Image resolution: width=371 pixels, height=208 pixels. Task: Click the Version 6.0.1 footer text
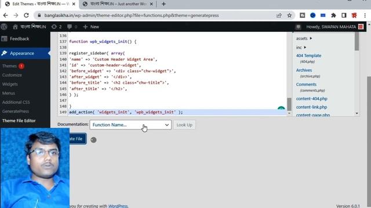(x=348, y=206)
